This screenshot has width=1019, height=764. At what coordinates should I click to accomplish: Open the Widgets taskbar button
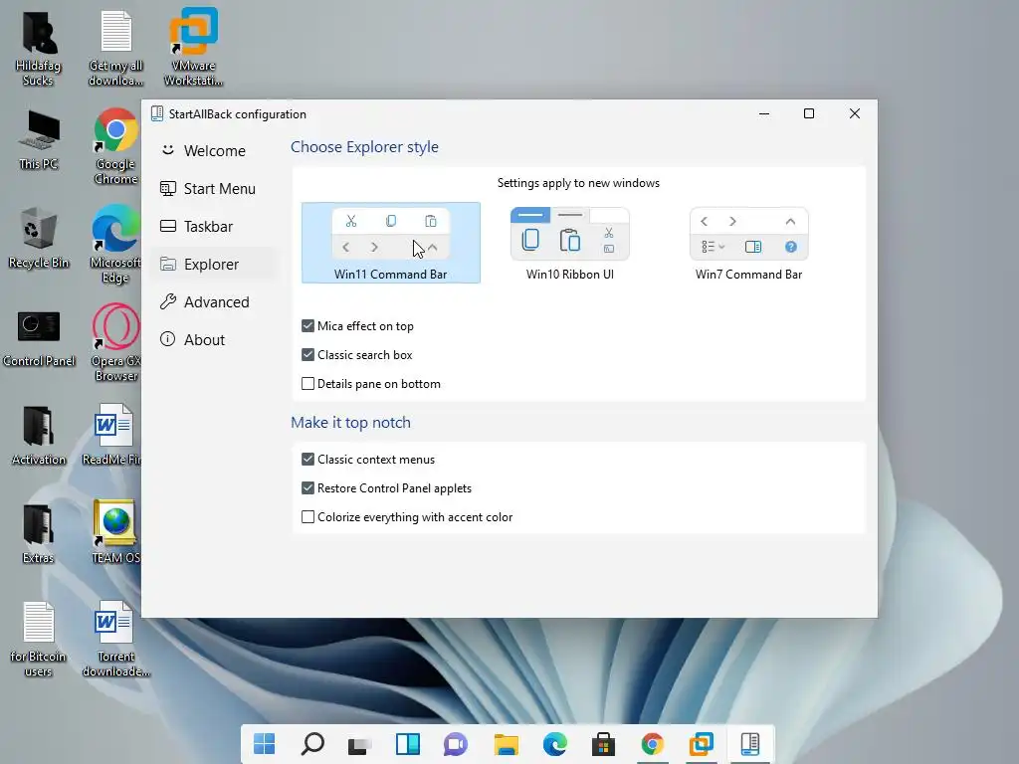pos(408,744)
